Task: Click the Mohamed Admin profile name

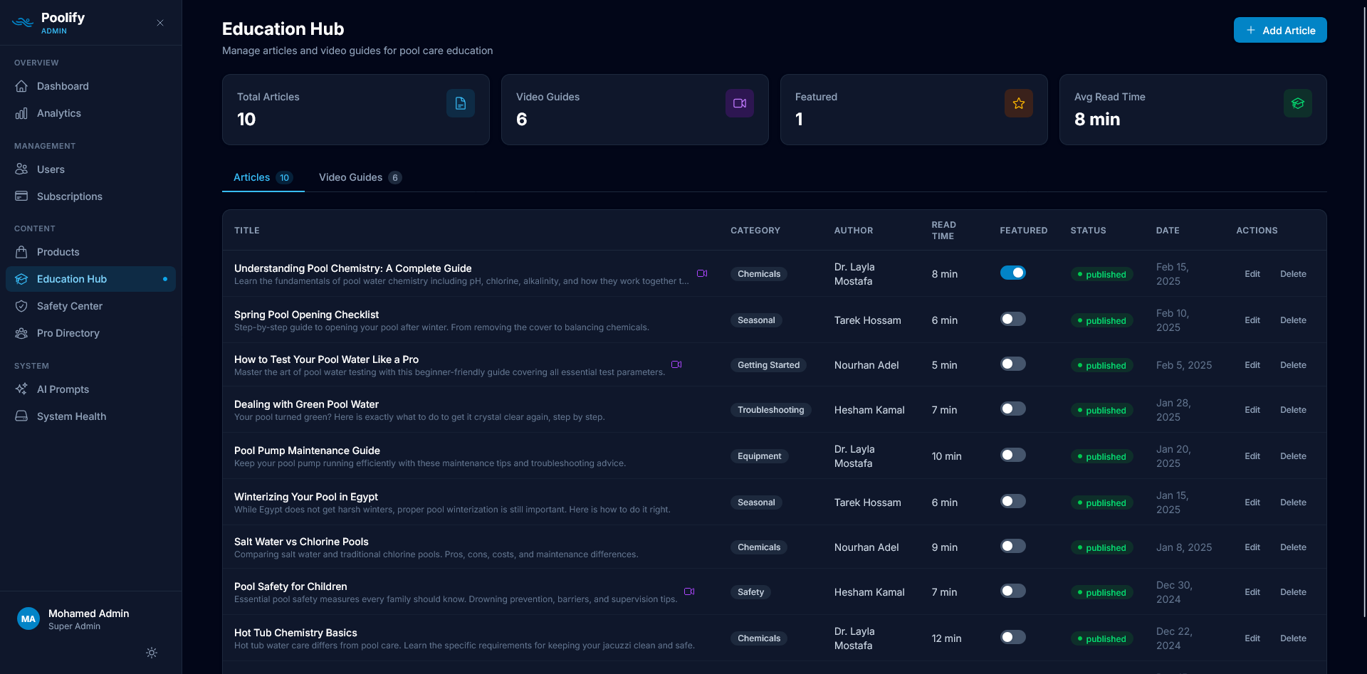Action: pos(88,614)
